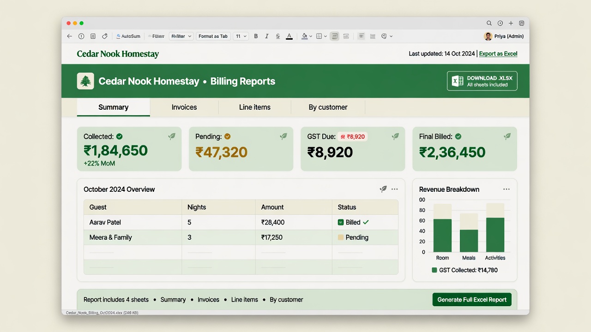This screenshot has width=591, height=332.
Task: Click the GST Collected green legend swatch
Action: 434,270
